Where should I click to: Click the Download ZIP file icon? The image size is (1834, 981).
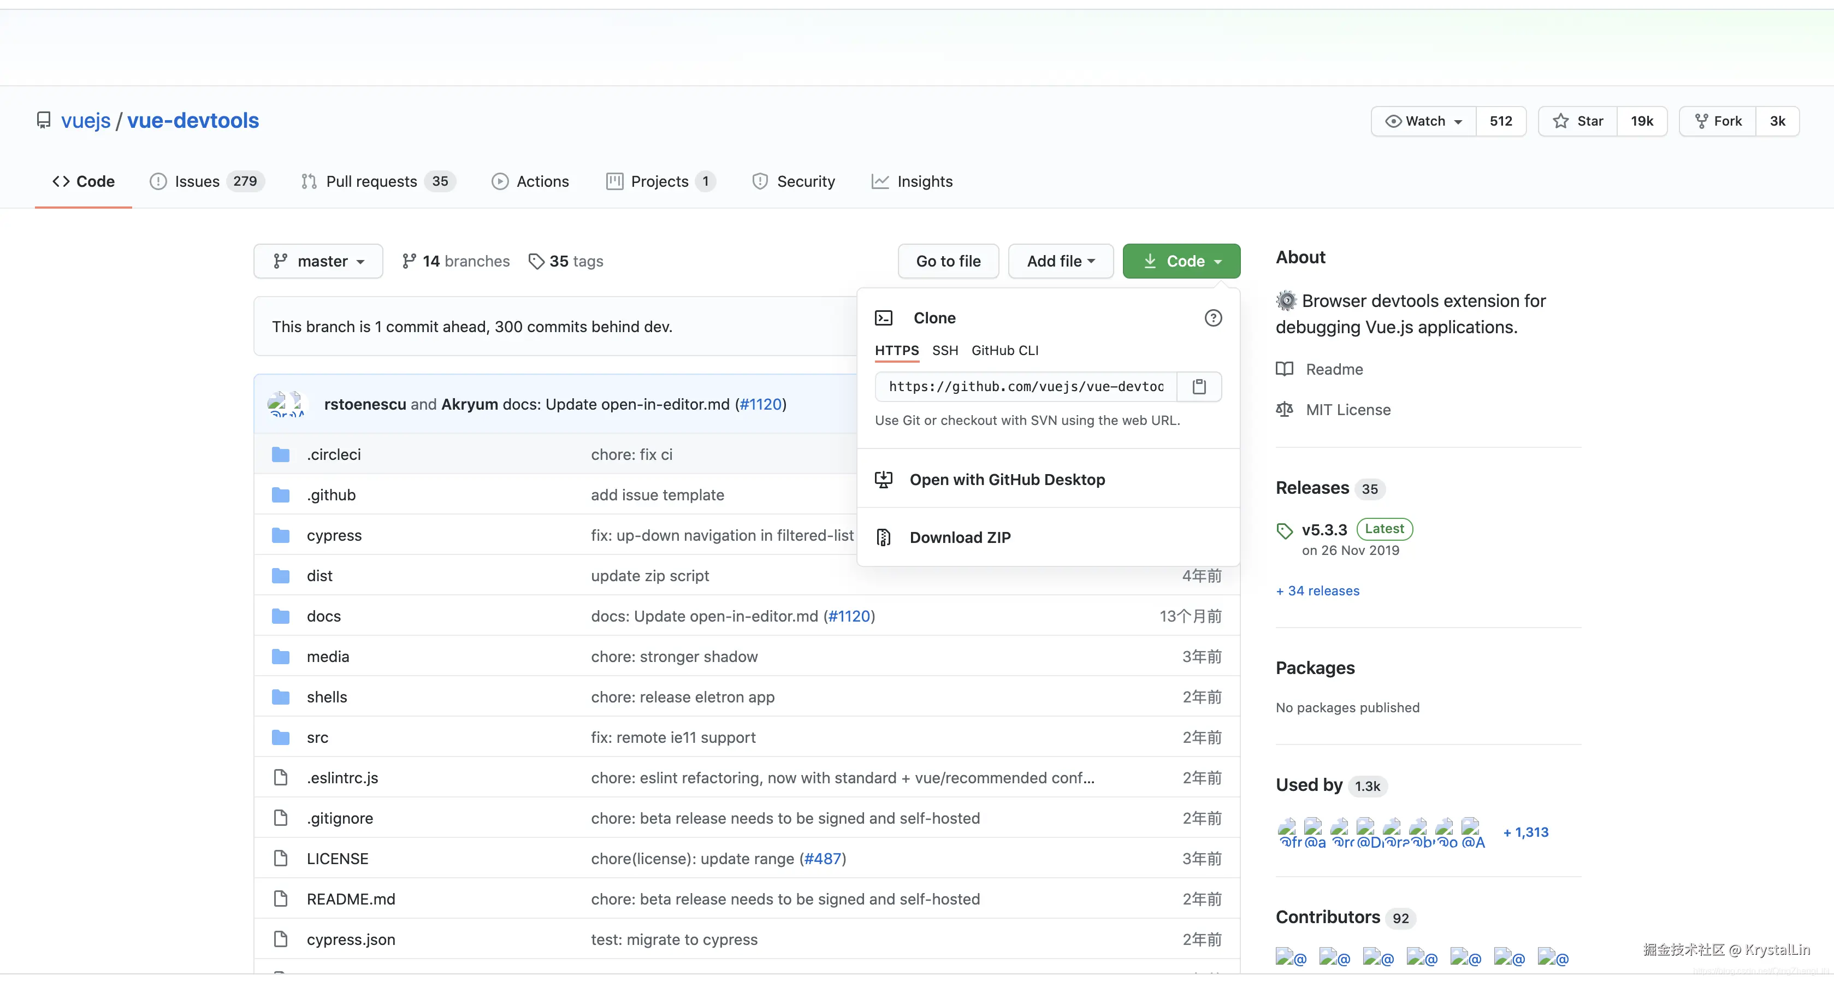click(884, 537)
